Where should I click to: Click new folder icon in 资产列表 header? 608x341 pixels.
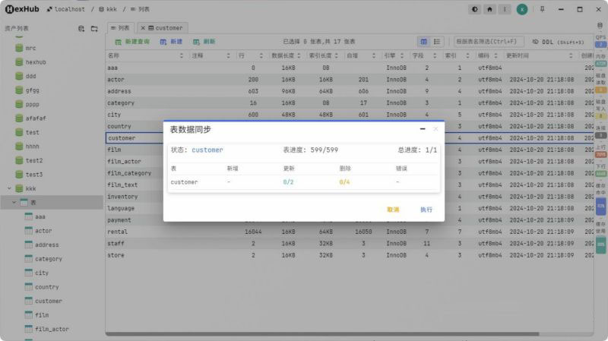94,28
